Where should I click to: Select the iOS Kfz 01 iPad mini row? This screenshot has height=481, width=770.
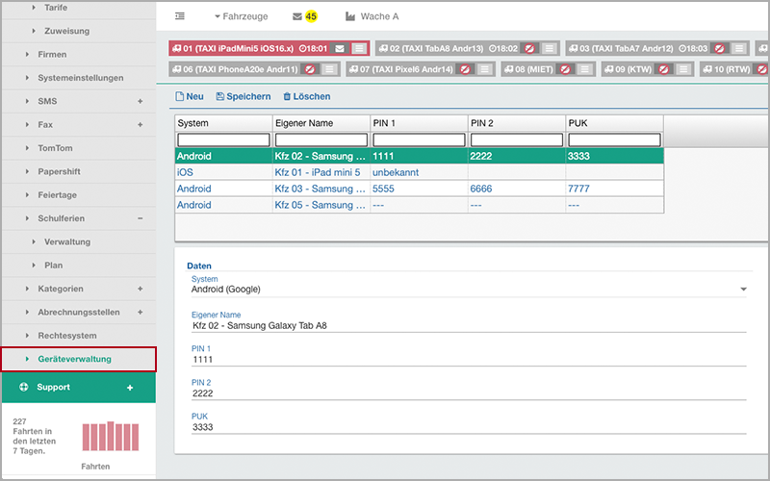(x=318, y=172)
